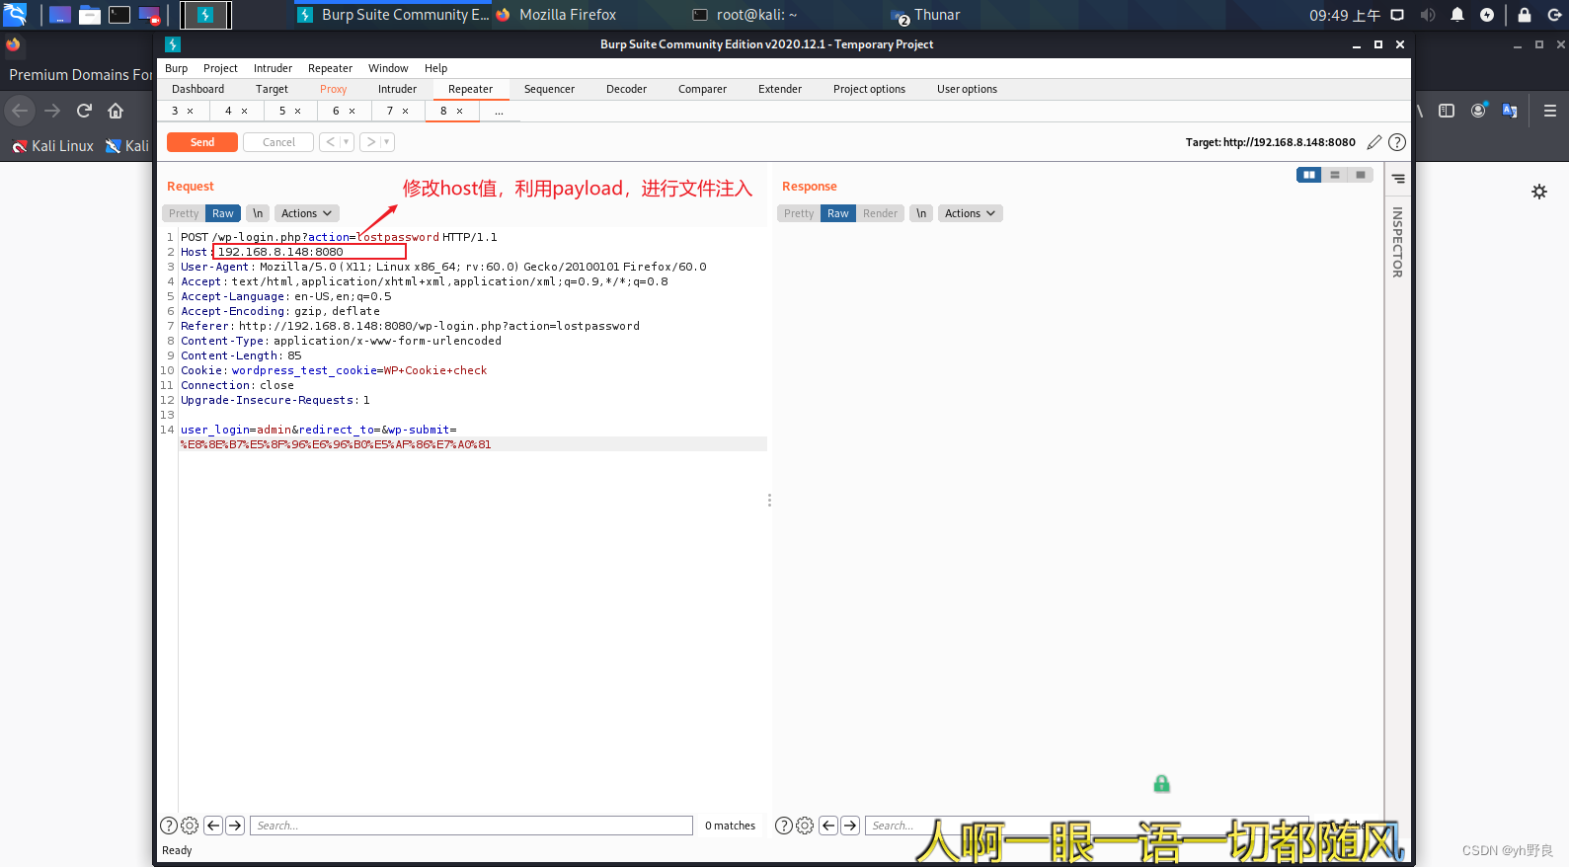Open Firefox account icon
The width and height of the screenshot is (1569, 867).
pos(1478,111)
